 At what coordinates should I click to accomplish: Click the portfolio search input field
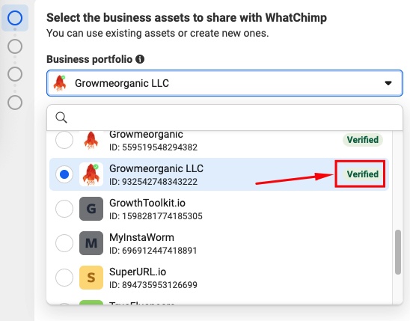[x=224, y=117]
